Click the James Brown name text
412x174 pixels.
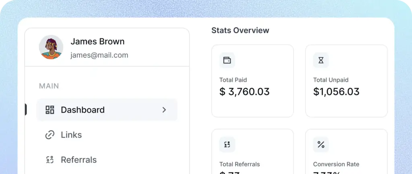tap(97, 41)
